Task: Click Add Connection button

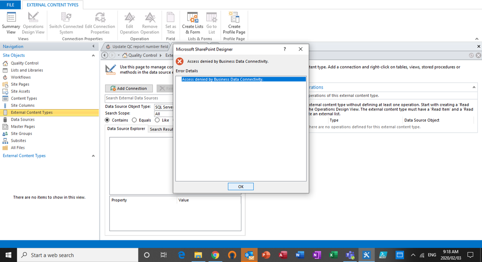Action: click(x=129, y=88)
